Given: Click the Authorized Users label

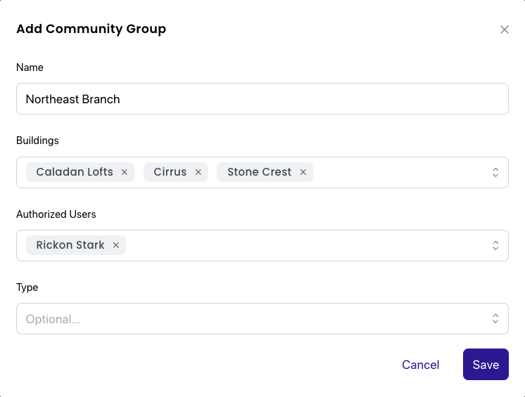Looking at the screenshot, I should [x=56, y=214].
